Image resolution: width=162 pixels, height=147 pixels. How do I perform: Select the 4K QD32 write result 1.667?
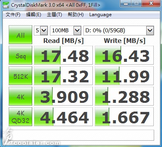coord(124,117)
